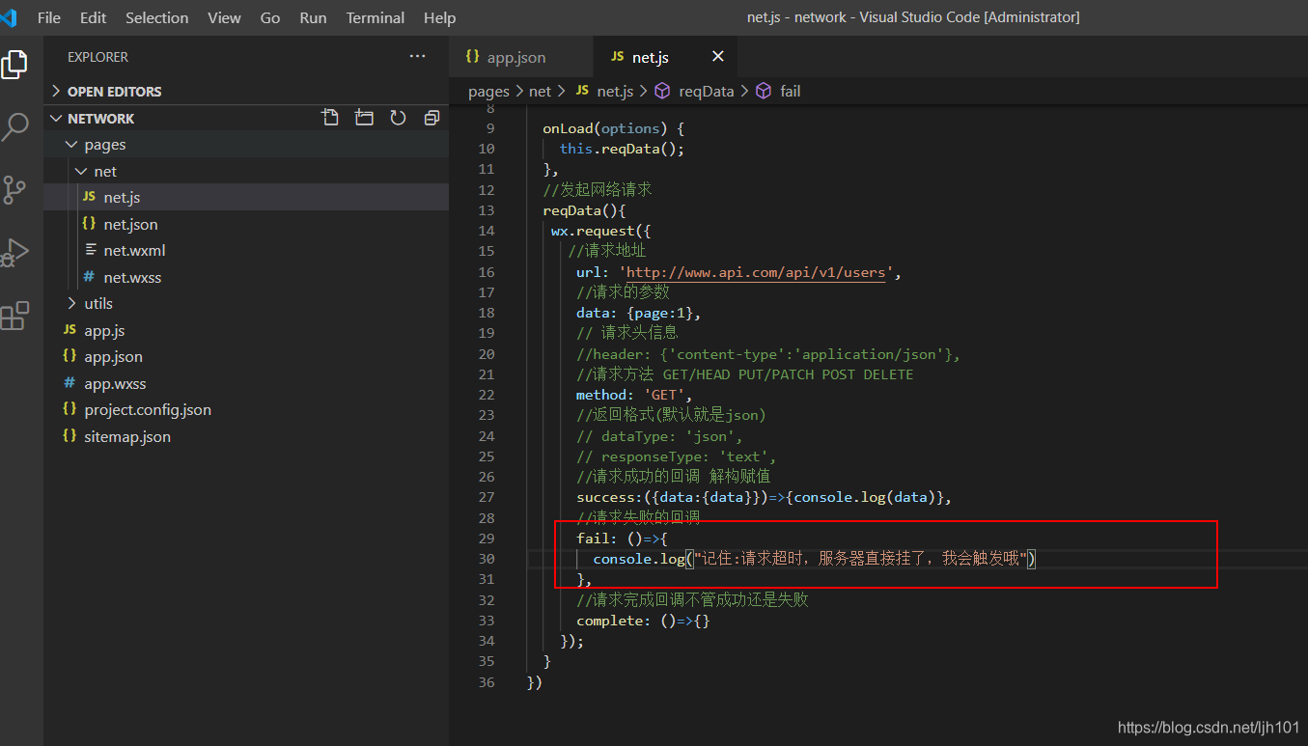Open the View menu
Viewport: 1308px width, 746px height.
225,17
